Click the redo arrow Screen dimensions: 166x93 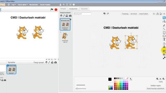[x=108, y=14]
